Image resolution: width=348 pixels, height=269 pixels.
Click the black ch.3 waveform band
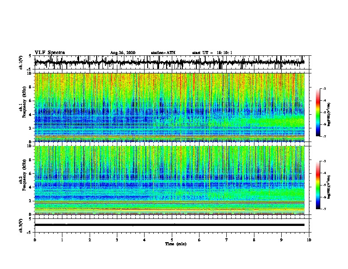[170, 225]
